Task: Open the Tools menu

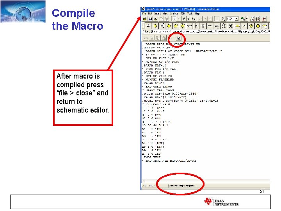Action: coord(190,13)
